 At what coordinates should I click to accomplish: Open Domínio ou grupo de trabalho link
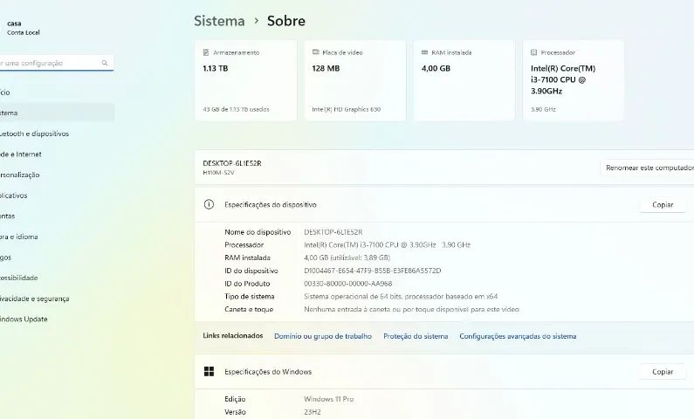323,336
